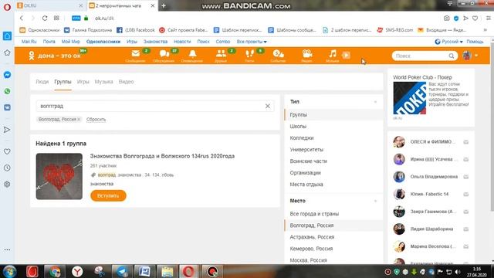Select the OK.RU browser tab
Viewport: 494px width, 278px height.
click(49, 5)
